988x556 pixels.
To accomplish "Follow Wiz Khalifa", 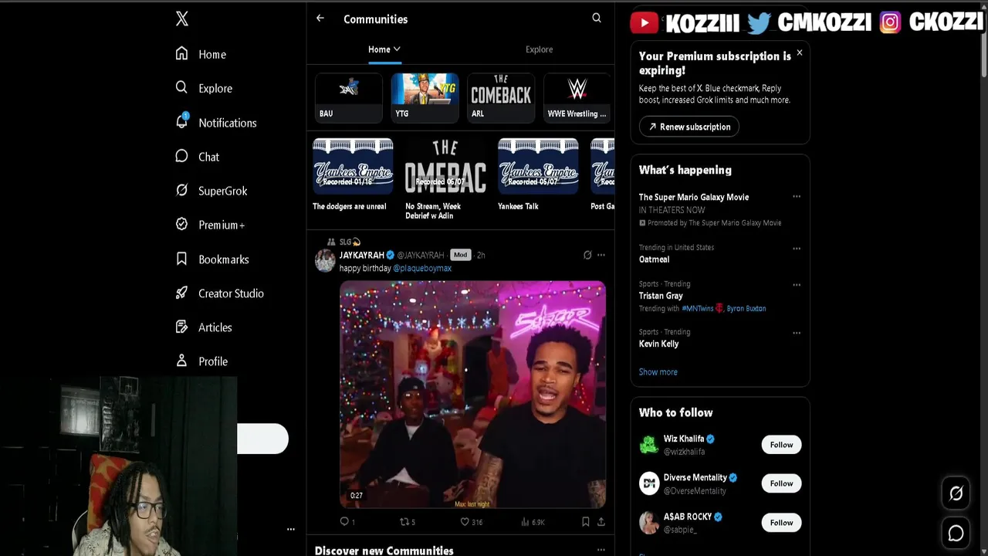I will [x=781, y=445].
